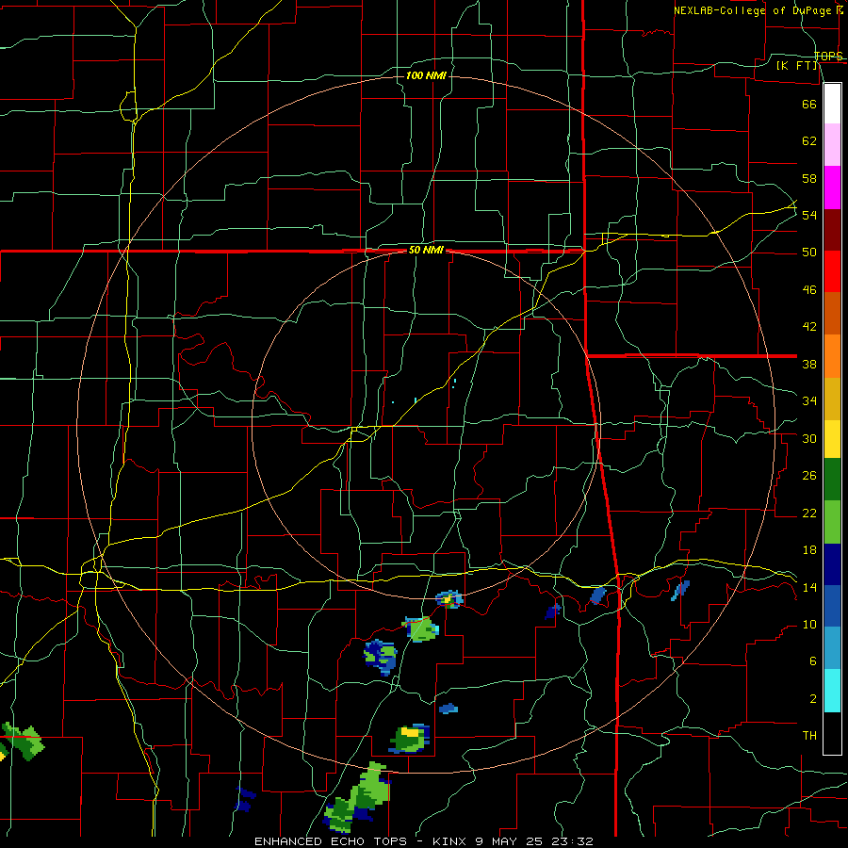The width and height of the screenshot is (848, 848).
Task: Click the magenta legend swatch
Action: click(832, 188)
